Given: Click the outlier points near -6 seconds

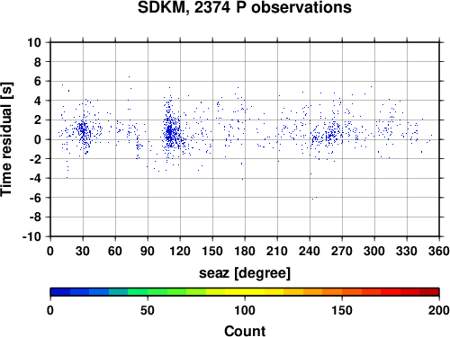Looking at the screenshot, I should pos(314,198).
